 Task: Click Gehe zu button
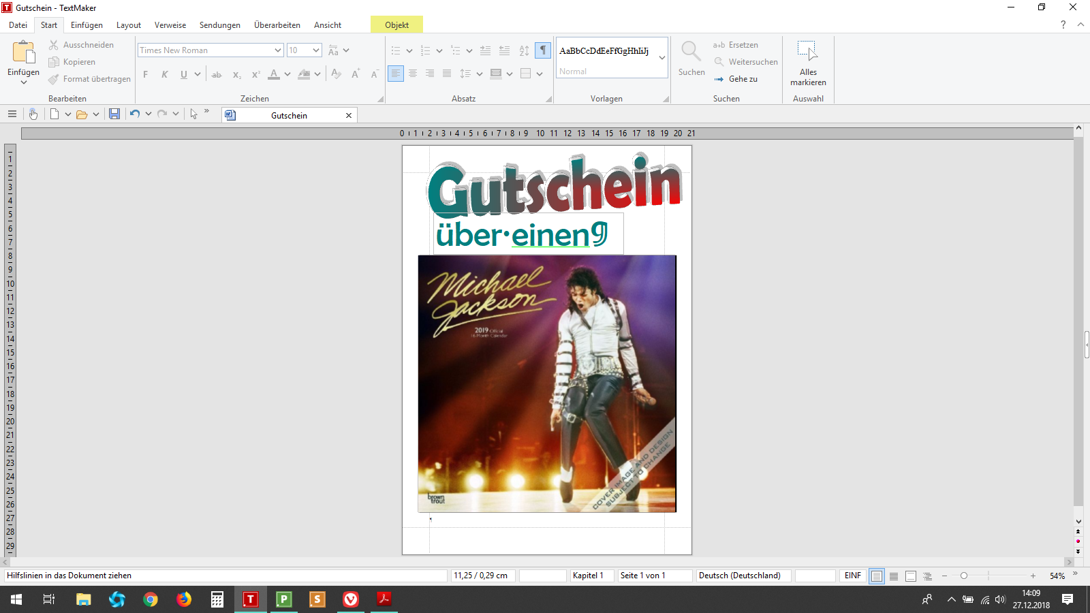tap(736, 79)
